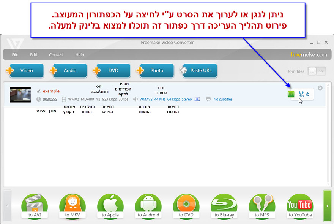Show next formats with green right arrow

click(327, 206)
